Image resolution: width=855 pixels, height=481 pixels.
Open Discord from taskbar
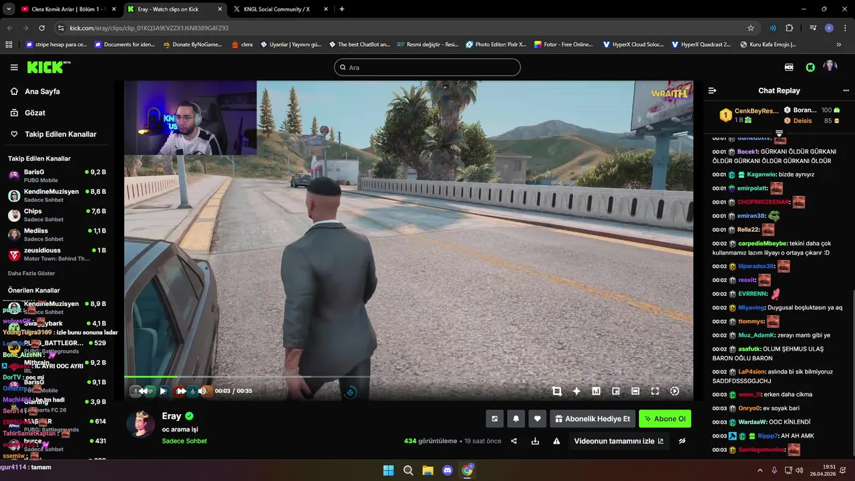[x=448, y=470]
